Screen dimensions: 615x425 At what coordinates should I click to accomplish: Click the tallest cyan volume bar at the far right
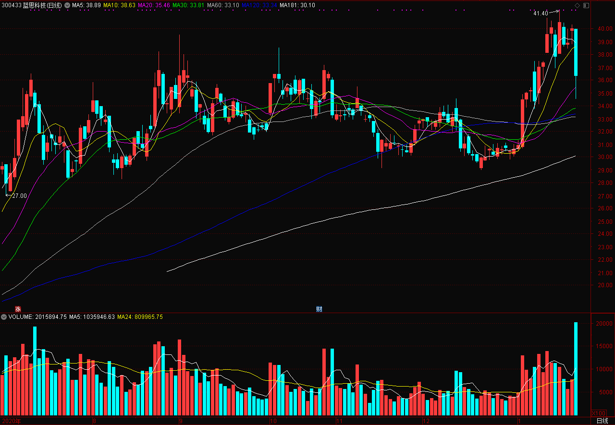(576, 369)
